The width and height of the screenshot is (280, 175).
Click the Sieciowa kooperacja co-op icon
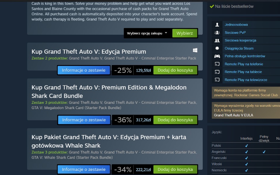tap(217, 41)
